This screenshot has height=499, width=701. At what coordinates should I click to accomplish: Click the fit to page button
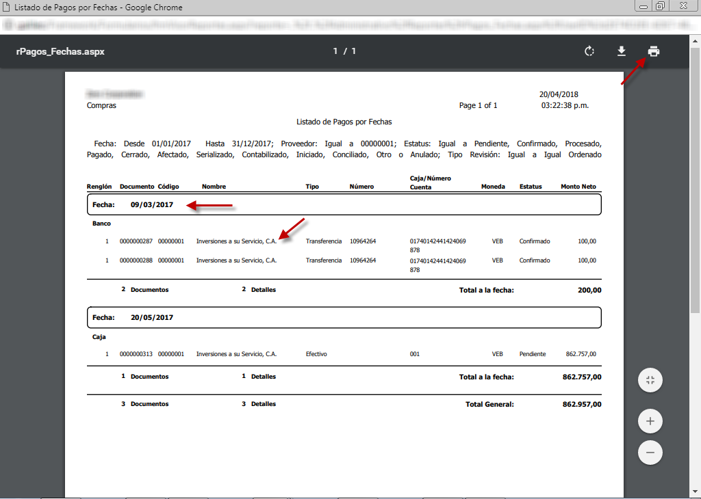[650, 380]
